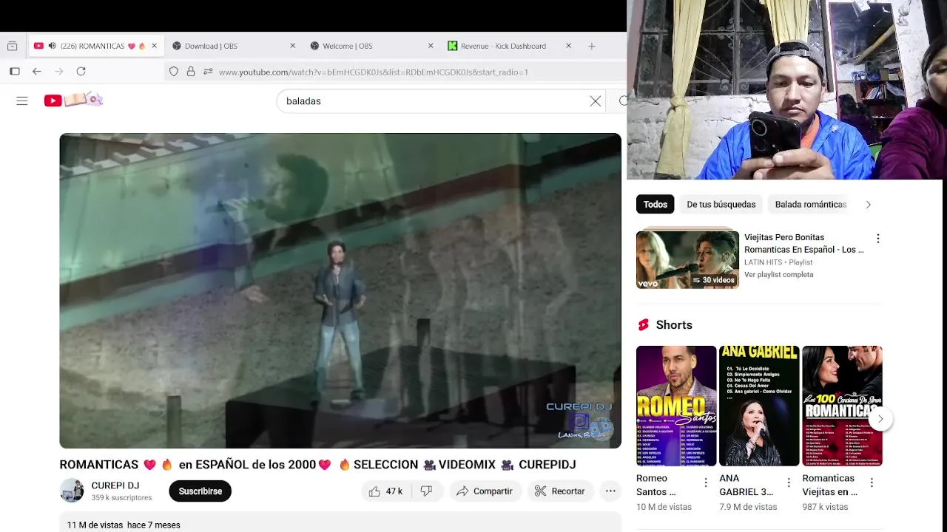The width and height of the screenshot is (947, 532).
Task: Open the 100 Canciones Romanticas short thumbnail
Action: click(842, 406)
